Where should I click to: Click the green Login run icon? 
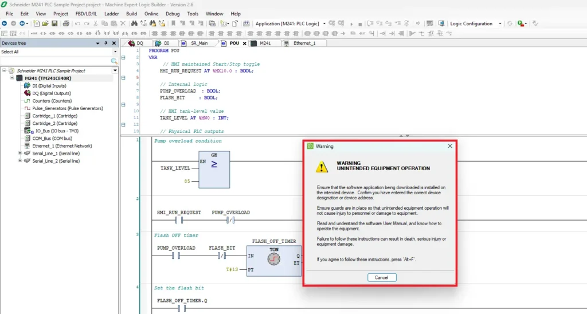pos(521,23)
